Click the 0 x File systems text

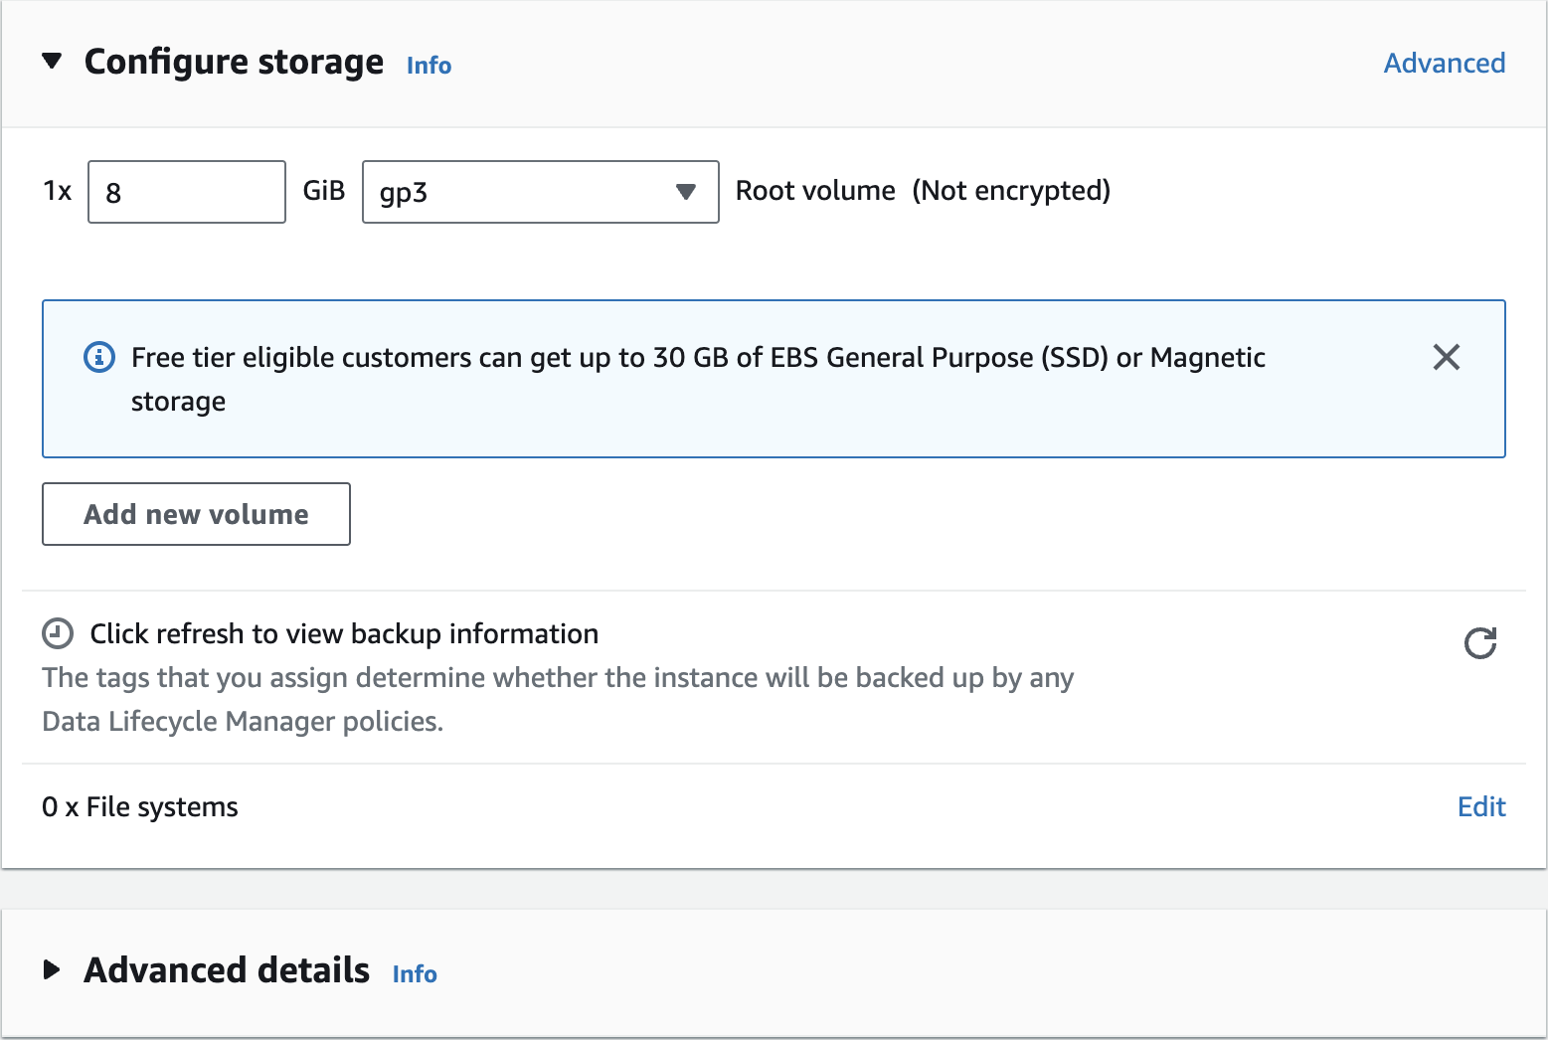tap(140, 807)
